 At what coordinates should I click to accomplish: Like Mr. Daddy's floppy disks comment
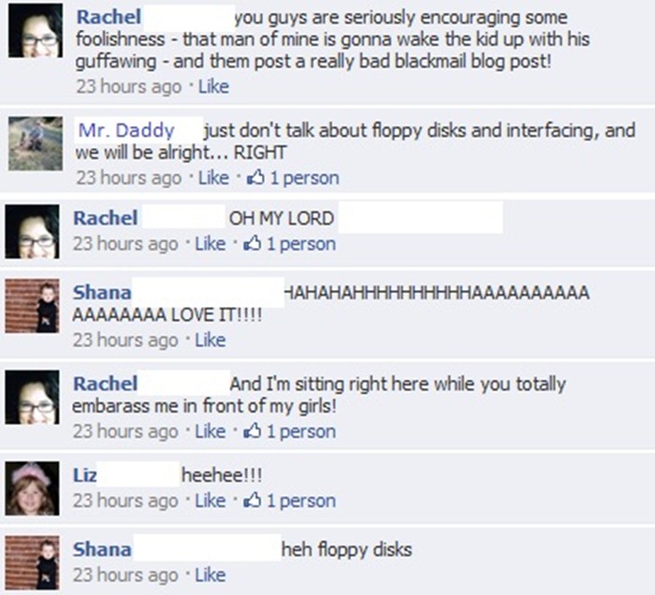tap(213, 178)
